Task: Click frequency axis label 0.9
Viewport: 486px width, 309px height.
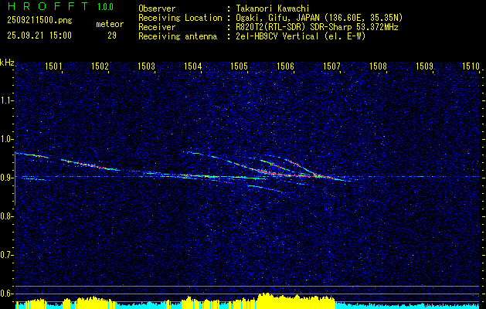Action: 5,178
